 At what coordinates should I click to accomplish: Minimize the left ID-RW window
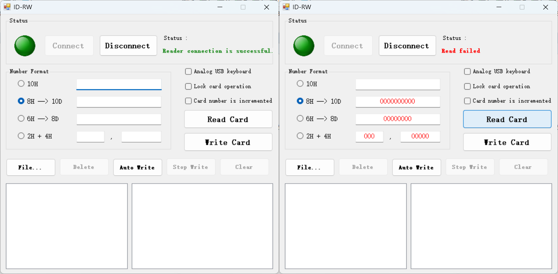220,7
